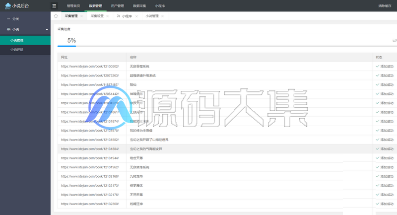Click success checkmark in the 12132168 row
Screen dimensions: 397x215
coord(378,176)
